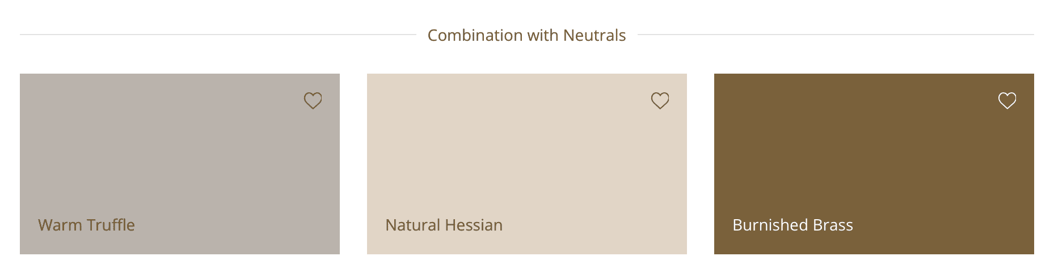Click the divider line left of heading
The height and width of the screenshot is (273, 1054).
pyautogui.click(x=218, y=35)
